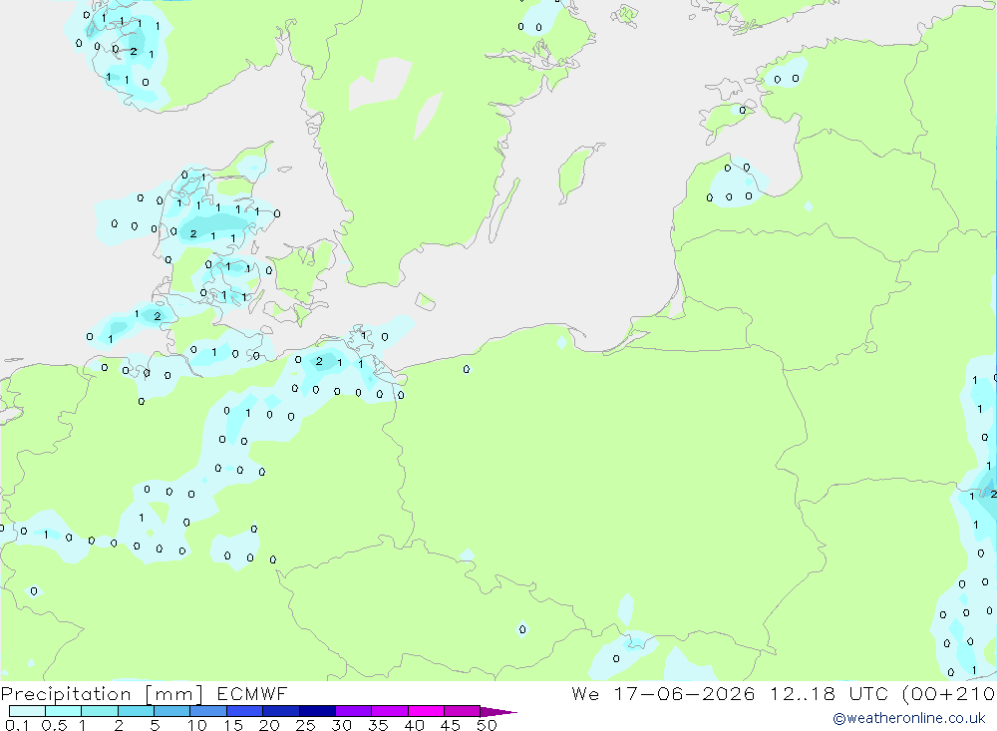
Task: Select the 2–5 mm legend color box
Action: [x=136, y=711]
